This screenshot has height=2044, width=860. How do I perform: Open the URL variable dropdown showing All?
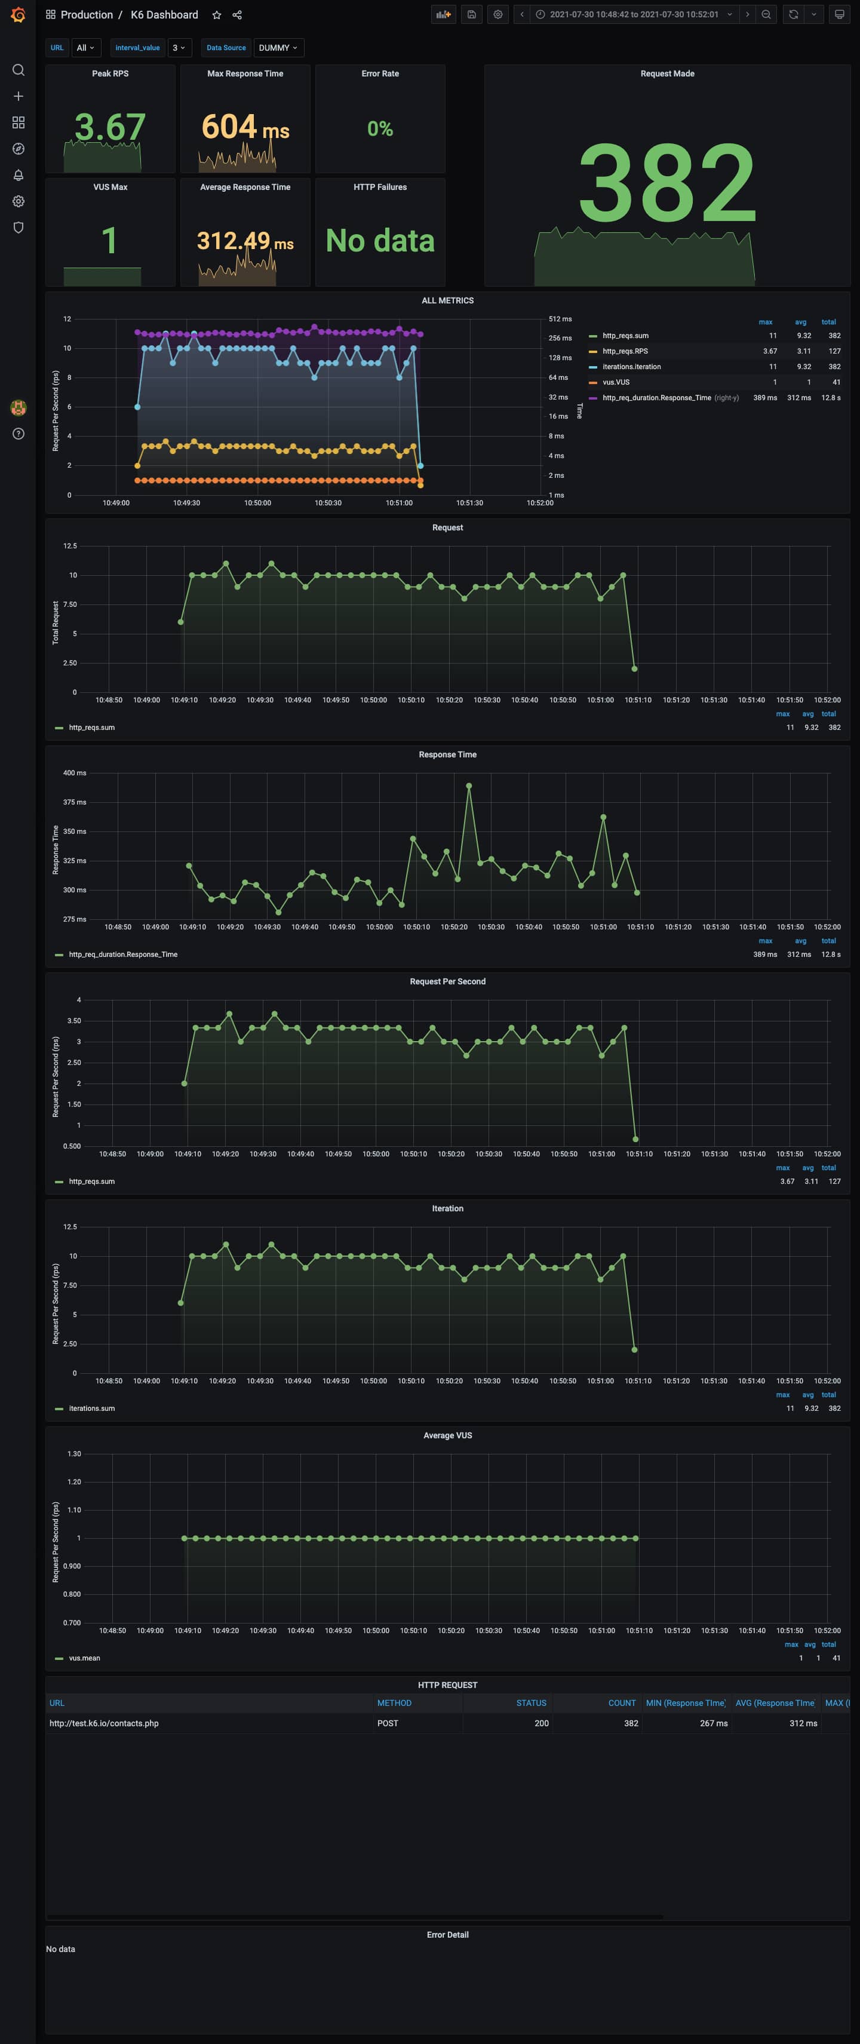click(x=85, y=48)
